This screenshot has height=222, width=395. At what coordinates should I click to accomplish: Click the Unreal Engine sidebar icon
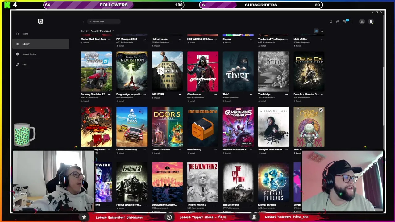[x=17, y=54]
